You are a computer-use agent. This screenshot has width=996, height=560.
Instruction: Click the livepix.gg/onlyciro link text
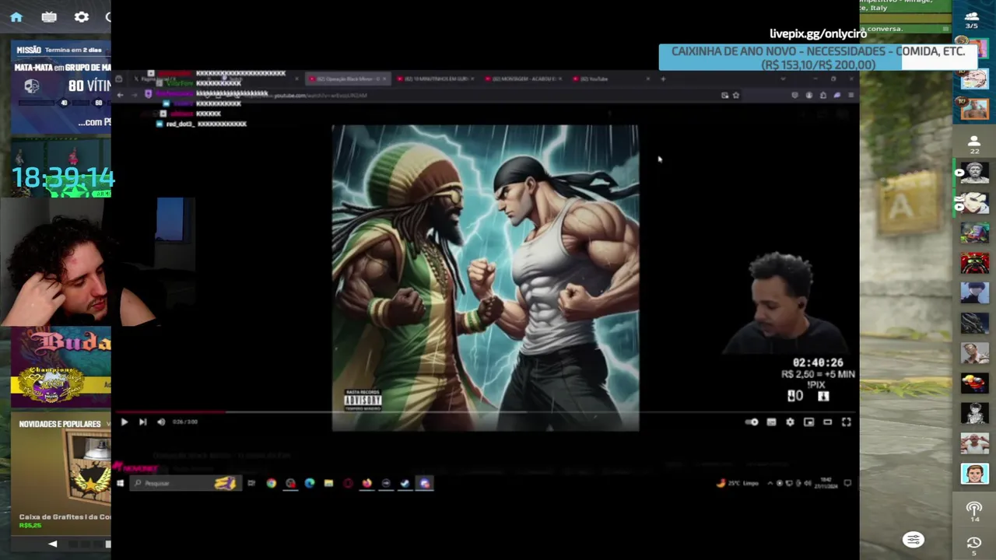pyautogui.click(x=818, y=33)
